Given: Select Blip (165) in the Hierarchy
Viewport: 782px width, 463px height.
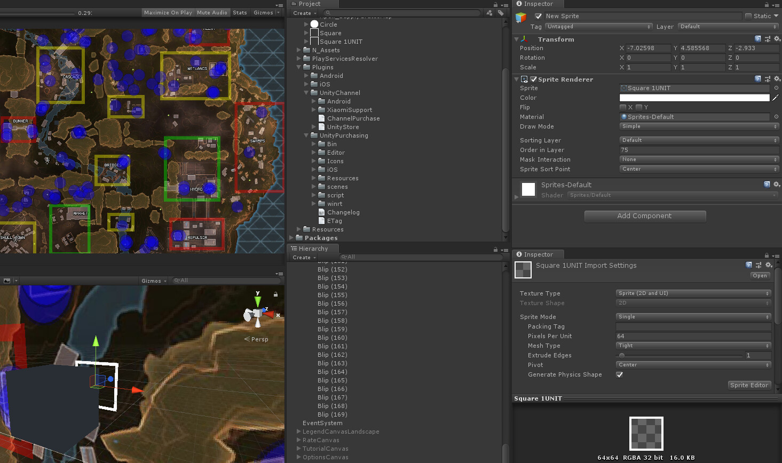Looking at the screenshot, I should pos(332,380).
